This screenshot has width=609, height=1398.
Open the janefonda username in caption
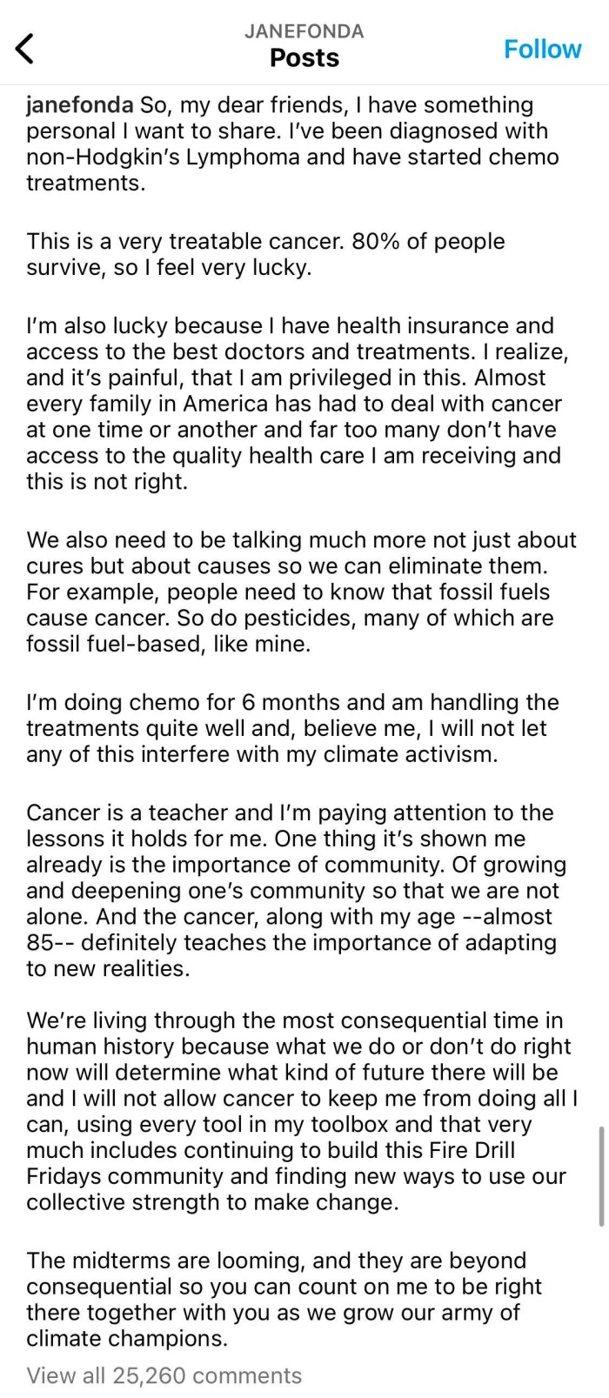(79, 105)
